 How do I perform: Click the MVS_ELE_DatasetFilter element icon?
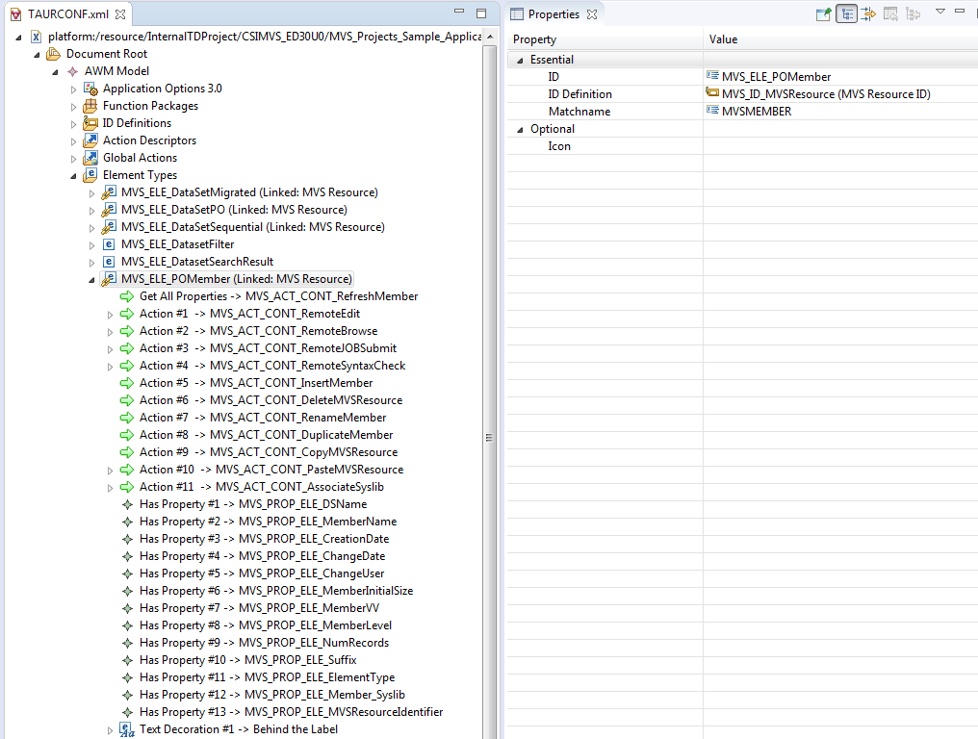tap(109, 244)
